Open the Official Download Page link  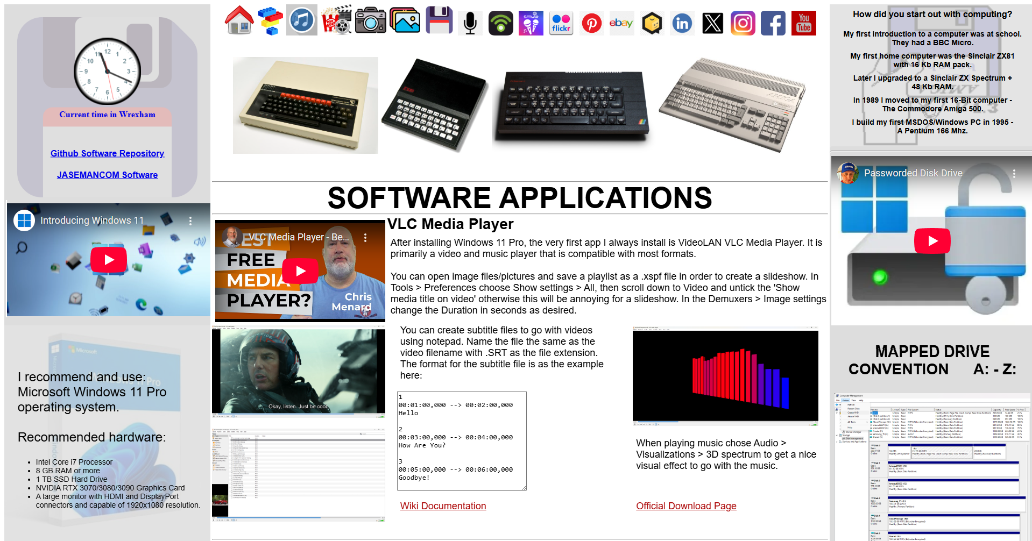[x=686, y=506]
